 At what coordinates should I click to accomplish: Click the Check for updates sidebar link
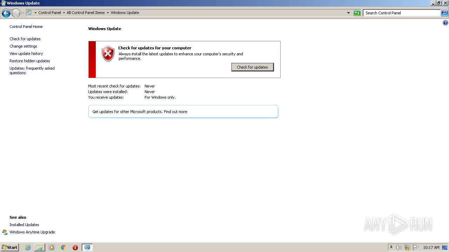25,39
